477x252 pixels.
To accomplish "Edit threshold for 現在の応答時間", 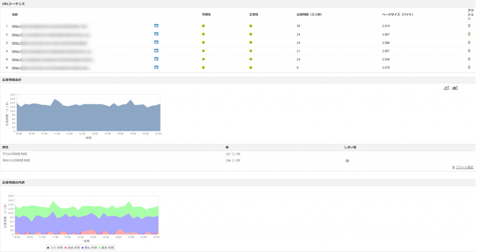I will click(x=347, y=160).
